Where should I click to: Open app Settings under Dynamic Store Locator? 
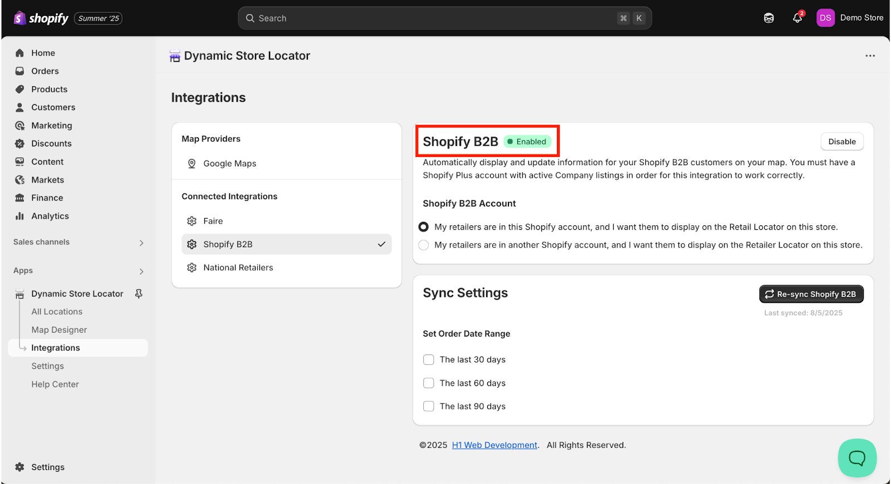point(48,366)
